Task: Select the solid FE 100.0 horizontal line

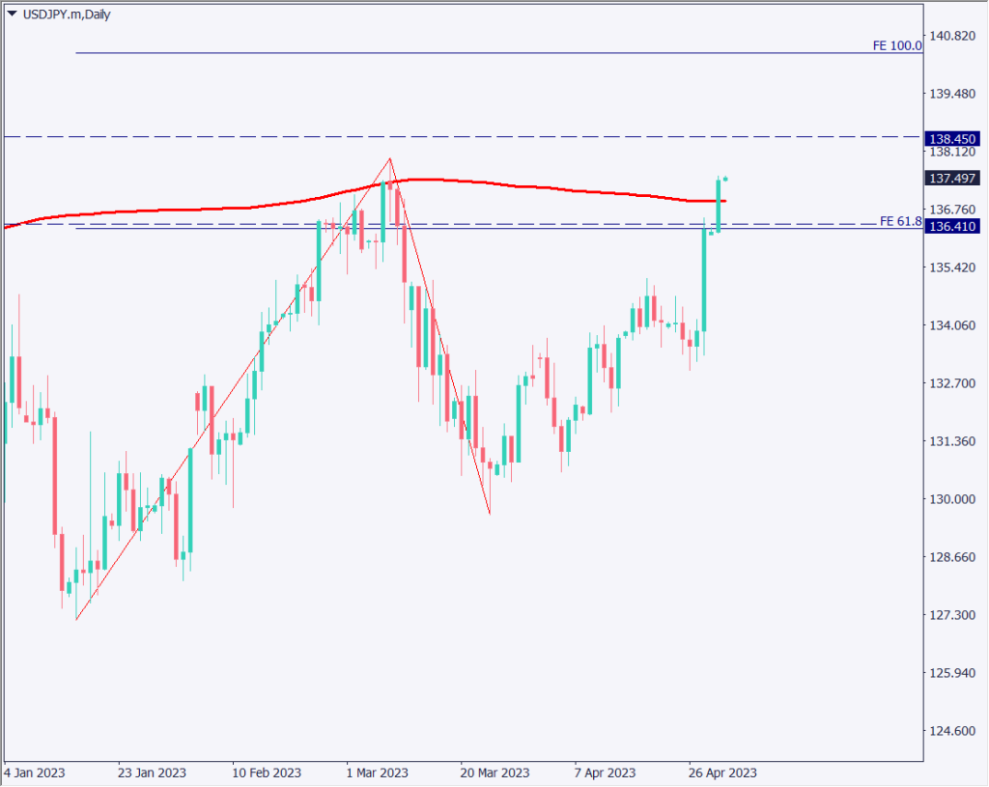Action: (x=483, y=53)
